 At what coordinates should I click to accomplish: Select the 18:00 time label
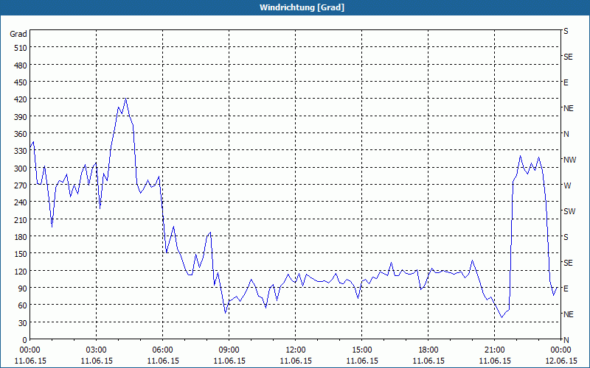coord(428,350)
